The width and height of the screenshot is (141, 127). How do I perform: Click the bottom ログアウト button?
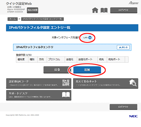pos(124,107)
